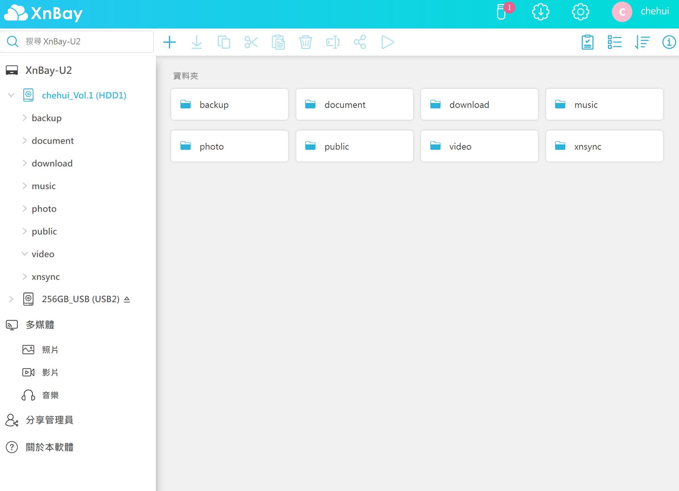
Task: Open the USB device icon with notification badge
Action: point(502,12)
